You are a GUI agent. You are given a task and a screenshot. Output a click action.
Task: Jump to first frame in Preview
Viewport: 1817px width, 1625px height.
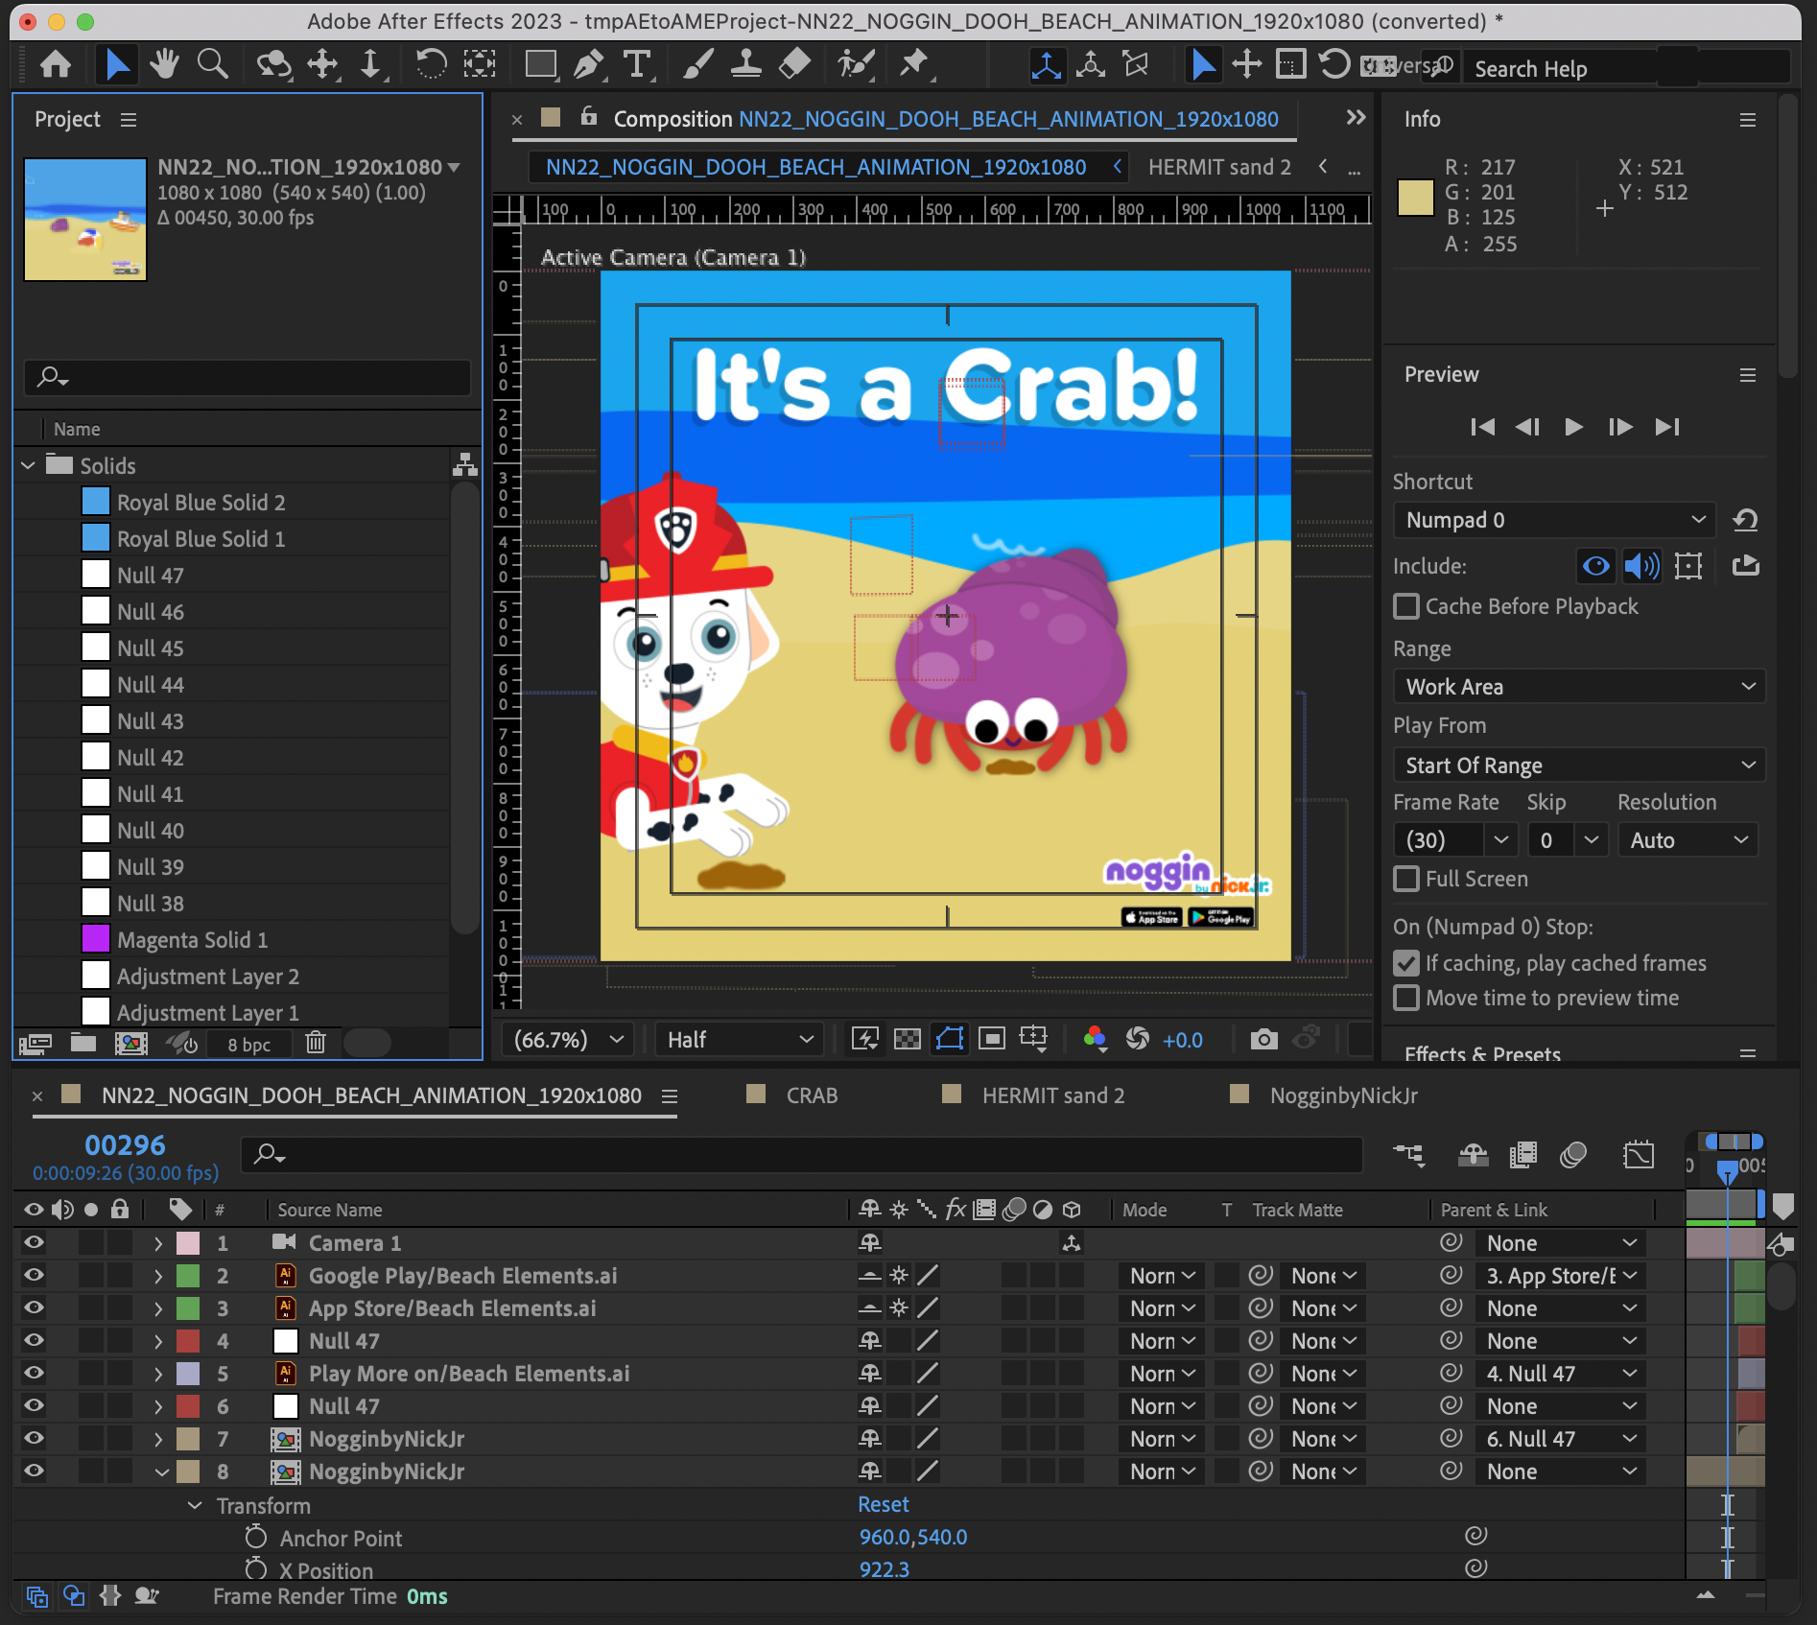[x=1482, y=427]
